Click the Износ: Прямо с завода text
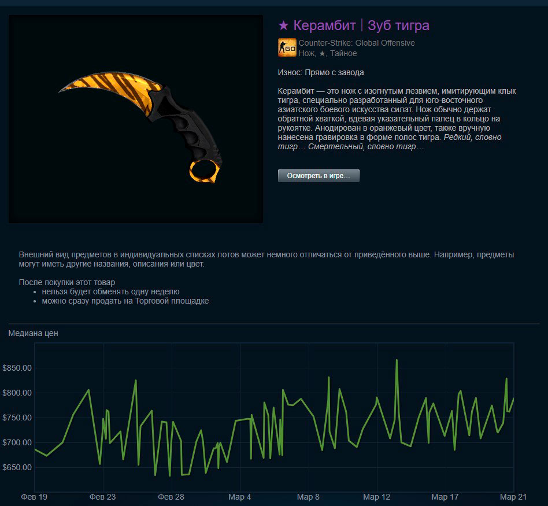 pos(321,72)
